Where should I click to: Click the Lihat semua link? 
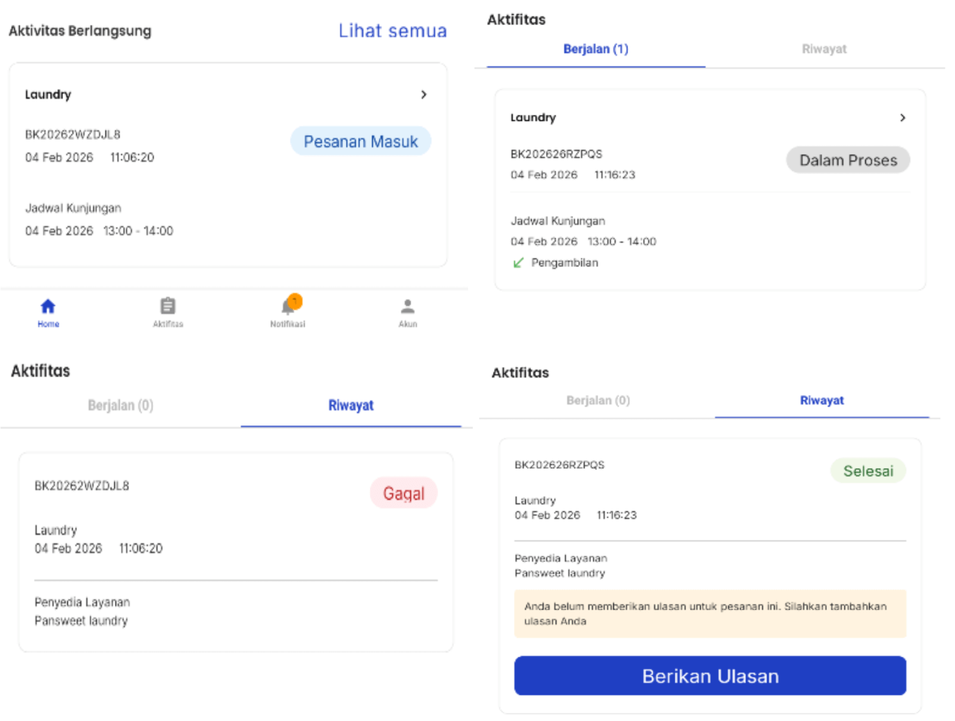(x=392, y=31)
